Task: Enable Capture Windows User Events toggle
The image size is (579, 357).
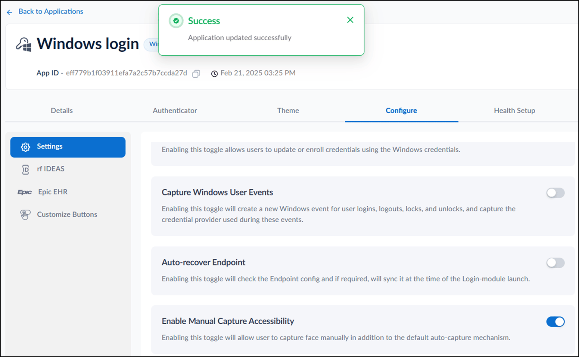Action: [556, 193]
